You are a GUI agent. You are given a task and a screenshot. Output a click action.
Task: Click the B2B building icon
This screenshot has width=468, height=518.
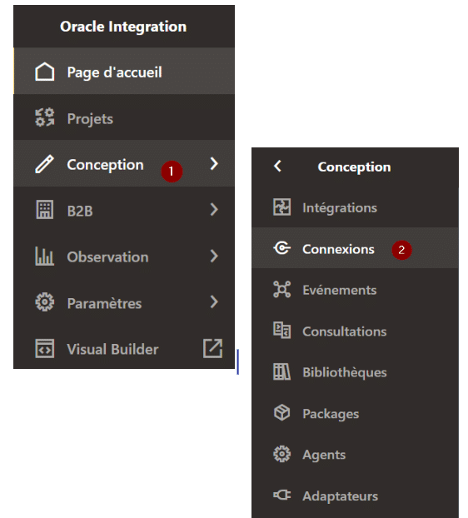[45, 209]
